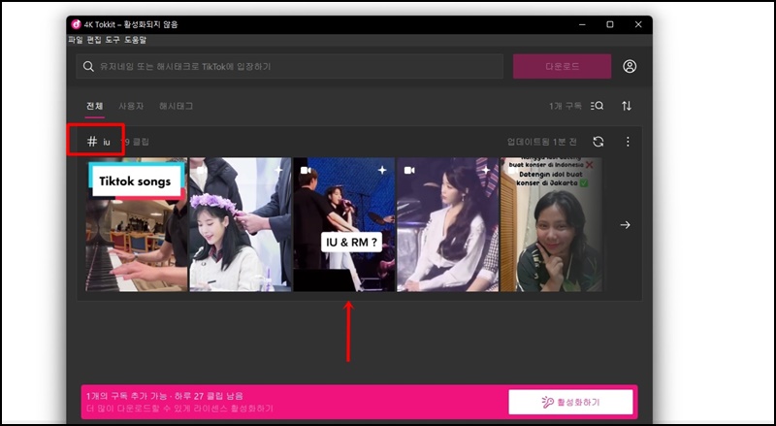Open the seated white blouse clip thumbnail
This screenshot has width=776, height=426.
click(x=448, y=224)
